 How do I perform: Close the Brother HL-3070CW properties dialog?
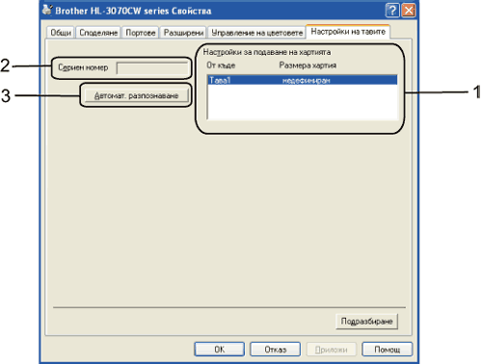click(409, 11)
